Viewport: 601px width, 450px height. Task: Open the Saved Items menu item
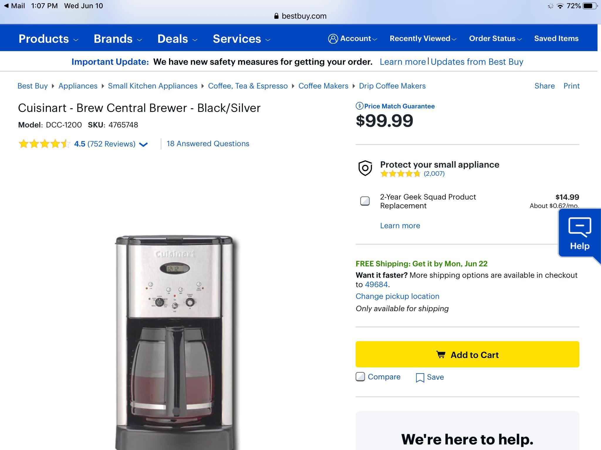tap(556, 39)
